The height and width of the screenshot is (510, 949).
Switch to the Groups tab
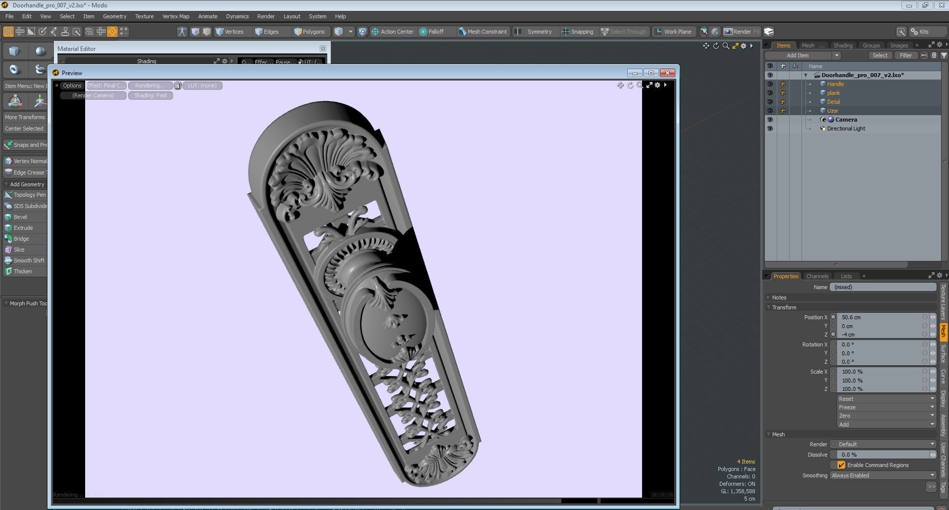click(871, 45)
